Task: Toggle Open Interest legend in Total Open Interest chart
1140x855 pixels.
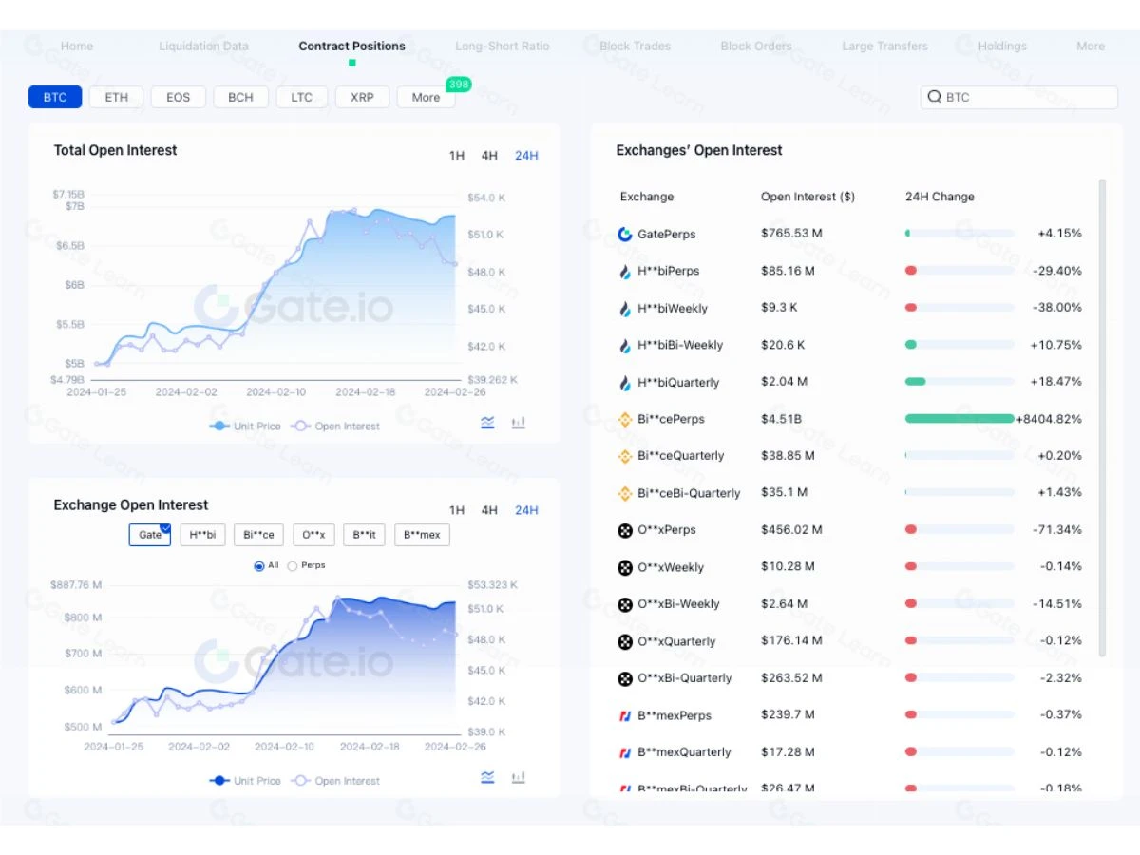Action: [x=335, y=427]
